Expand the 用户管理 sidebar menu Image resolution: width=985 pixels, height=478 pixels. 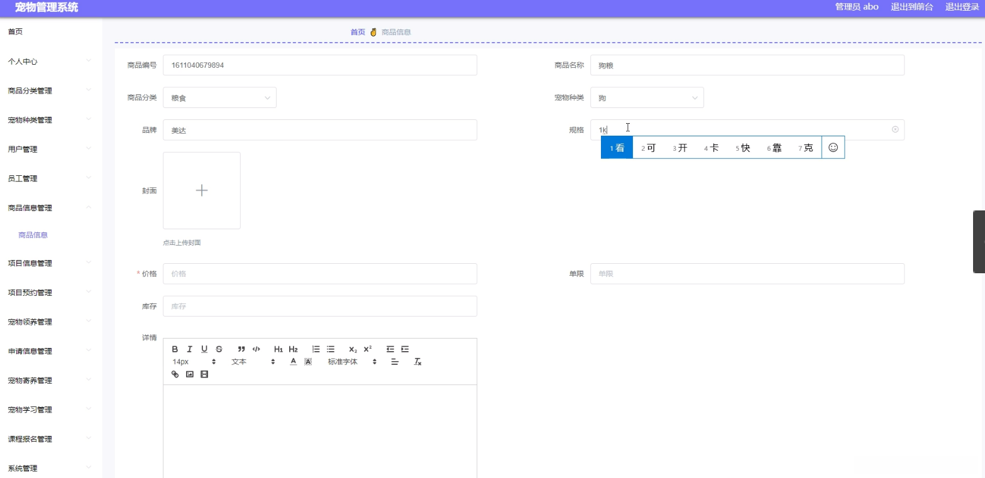click(51, 149)
